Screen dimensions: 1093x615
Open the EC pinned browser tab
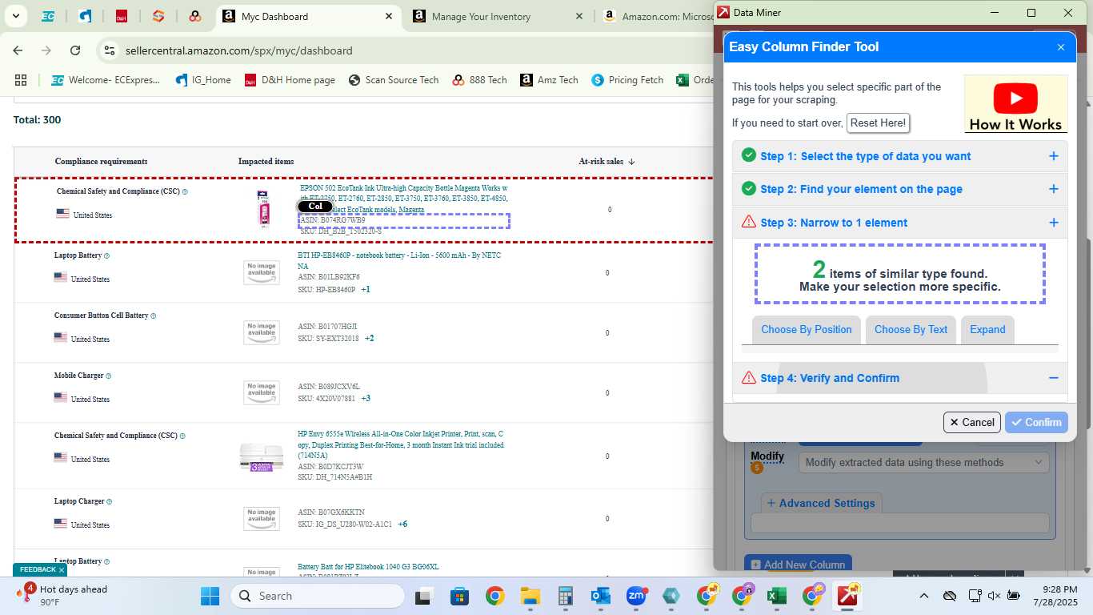(48, 16)
